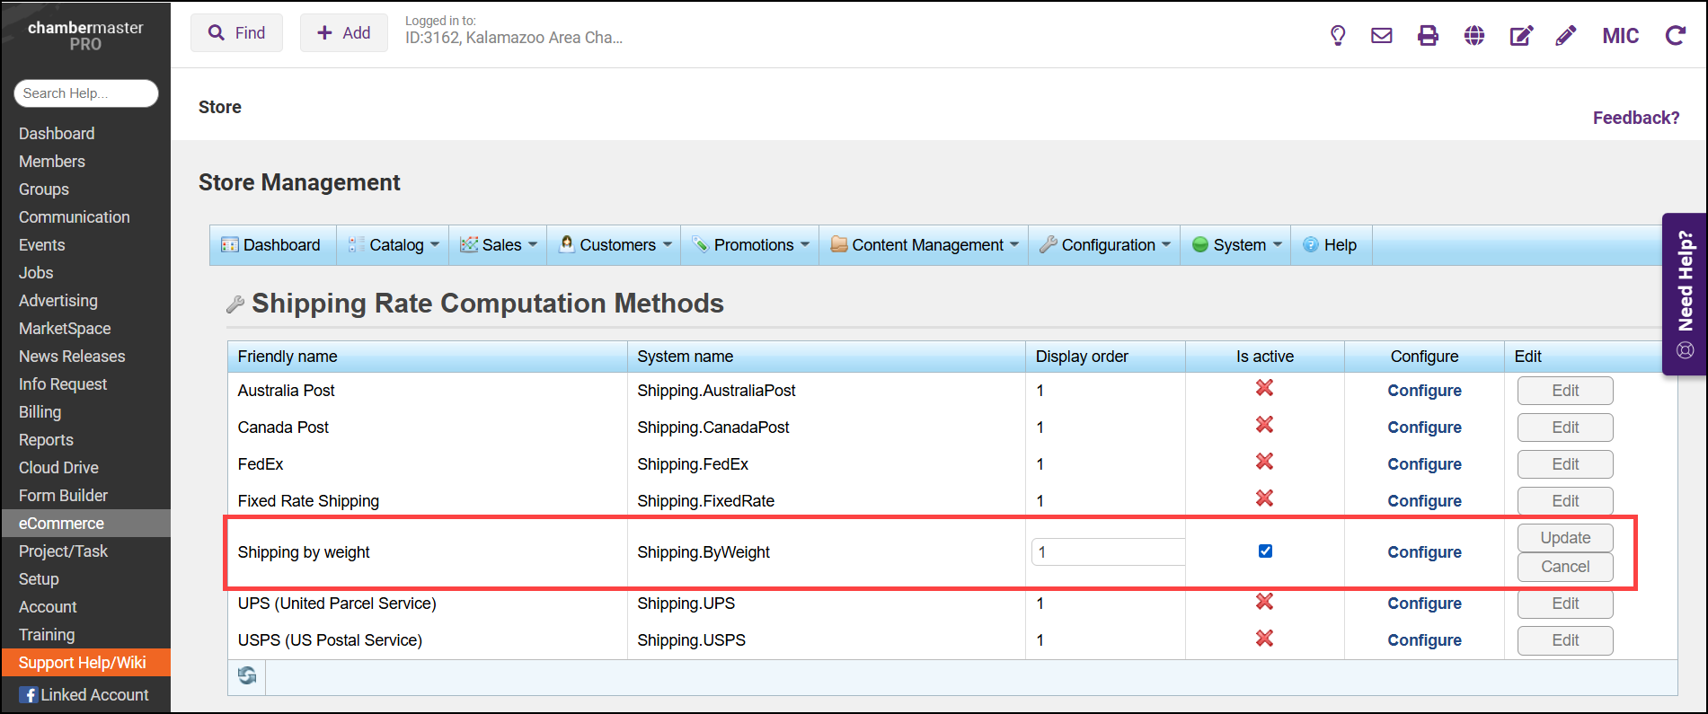Screen dimensions: 1708x714
Task: Click the pencil edit icon
Action: pyautogui.click(x=1566, y=36)
